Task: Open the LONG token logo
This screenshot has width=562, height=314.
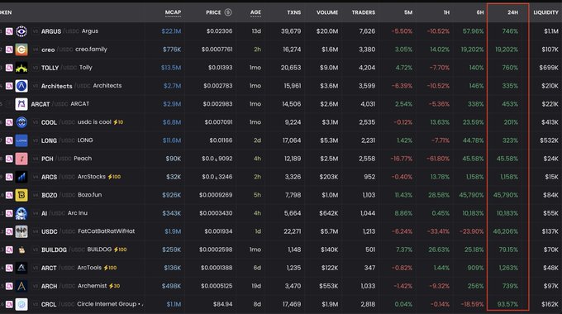Action: pos(21,140)
